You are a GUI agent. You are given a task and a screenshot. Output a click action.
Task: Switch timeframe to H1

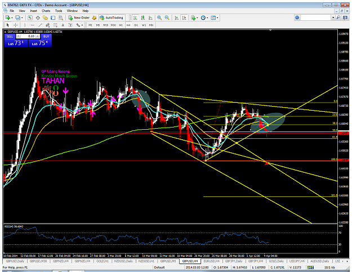(121, 25)
